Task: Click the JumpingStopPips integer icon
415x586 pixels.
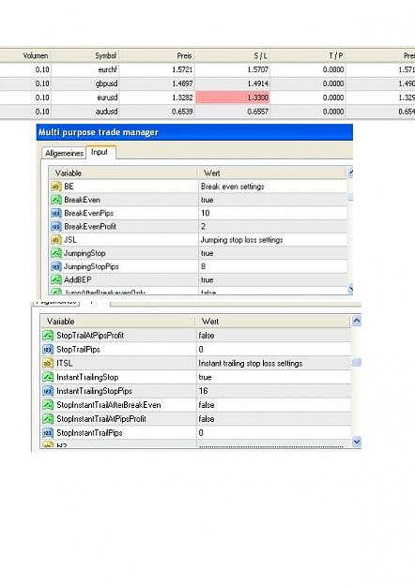Action: tap(56, 266)
